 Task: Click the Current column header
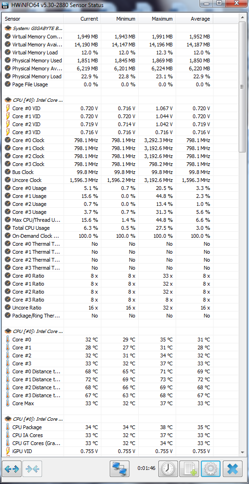click(x=82, y=19)
